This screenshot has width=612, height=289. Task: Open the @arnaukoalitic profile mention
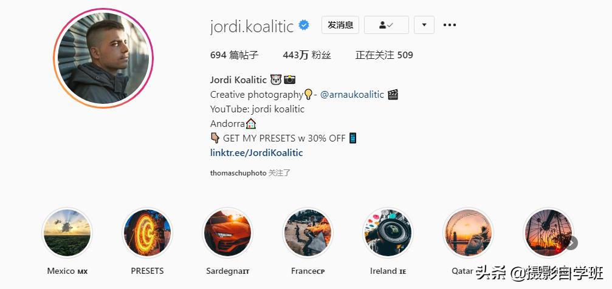pyautogui.click(x=352, y=94)
